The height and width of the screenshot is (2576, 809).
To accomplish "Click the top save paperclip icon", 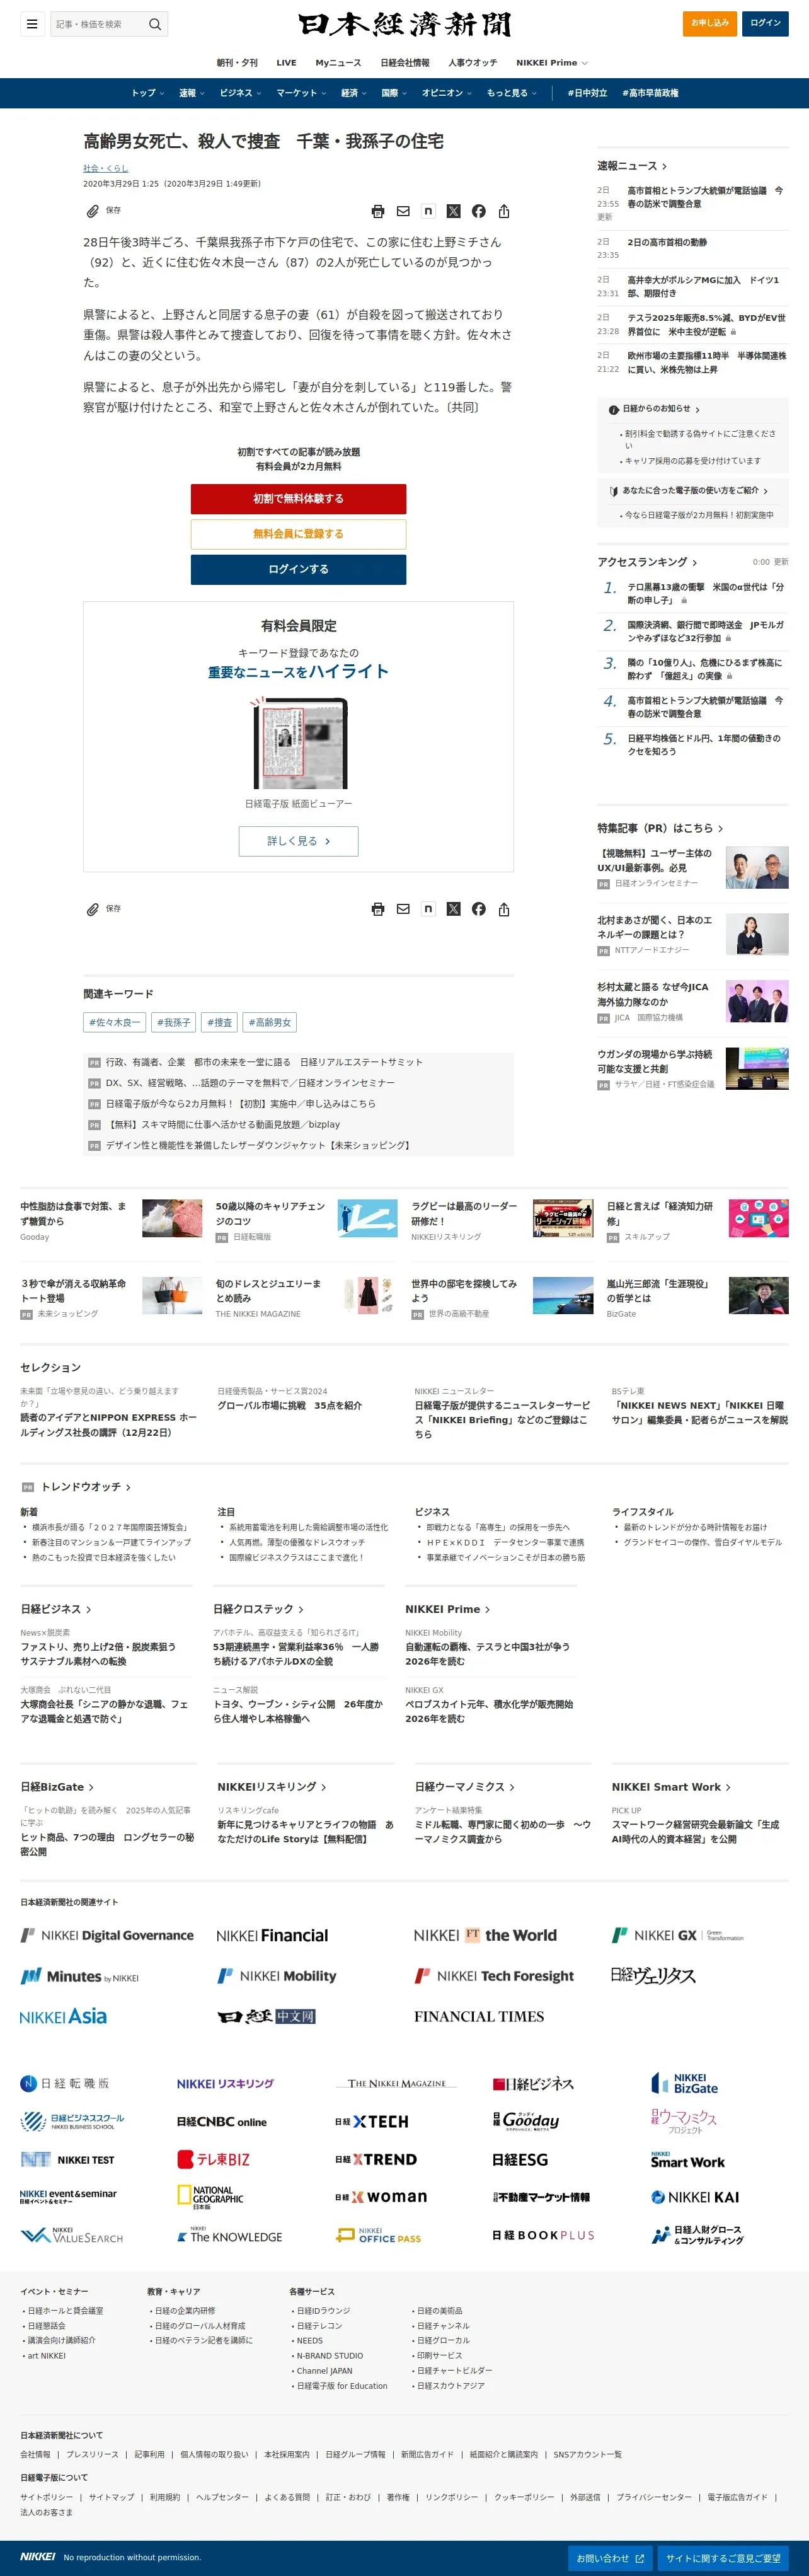I will [93, 211].
